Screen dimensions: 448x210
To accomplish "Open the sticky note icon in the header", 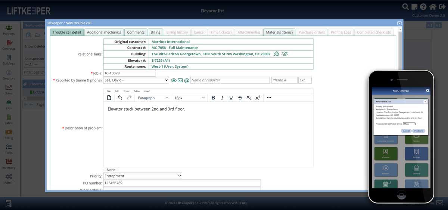I will tap(414, 7).
